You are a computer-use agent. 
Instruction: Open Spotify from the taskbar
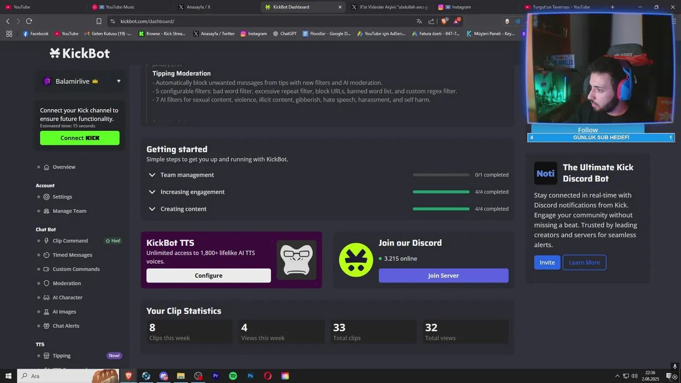pyautogui.click(x=233, y=376)
